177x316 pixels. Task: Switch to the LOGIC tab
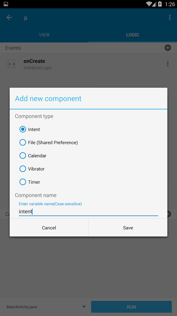133,35
